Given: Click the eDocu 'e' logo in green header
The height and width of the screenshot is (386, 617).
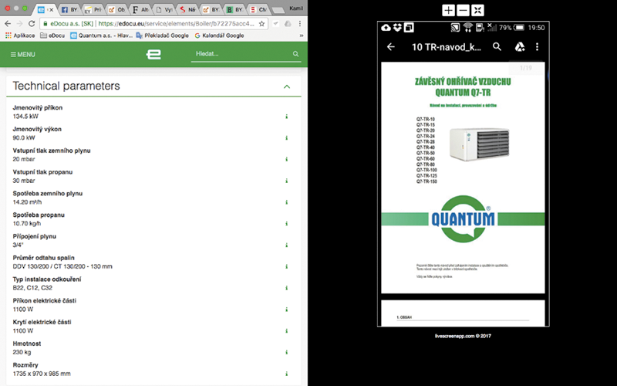Looking at the screenshot, I should [x=153, y=54].
